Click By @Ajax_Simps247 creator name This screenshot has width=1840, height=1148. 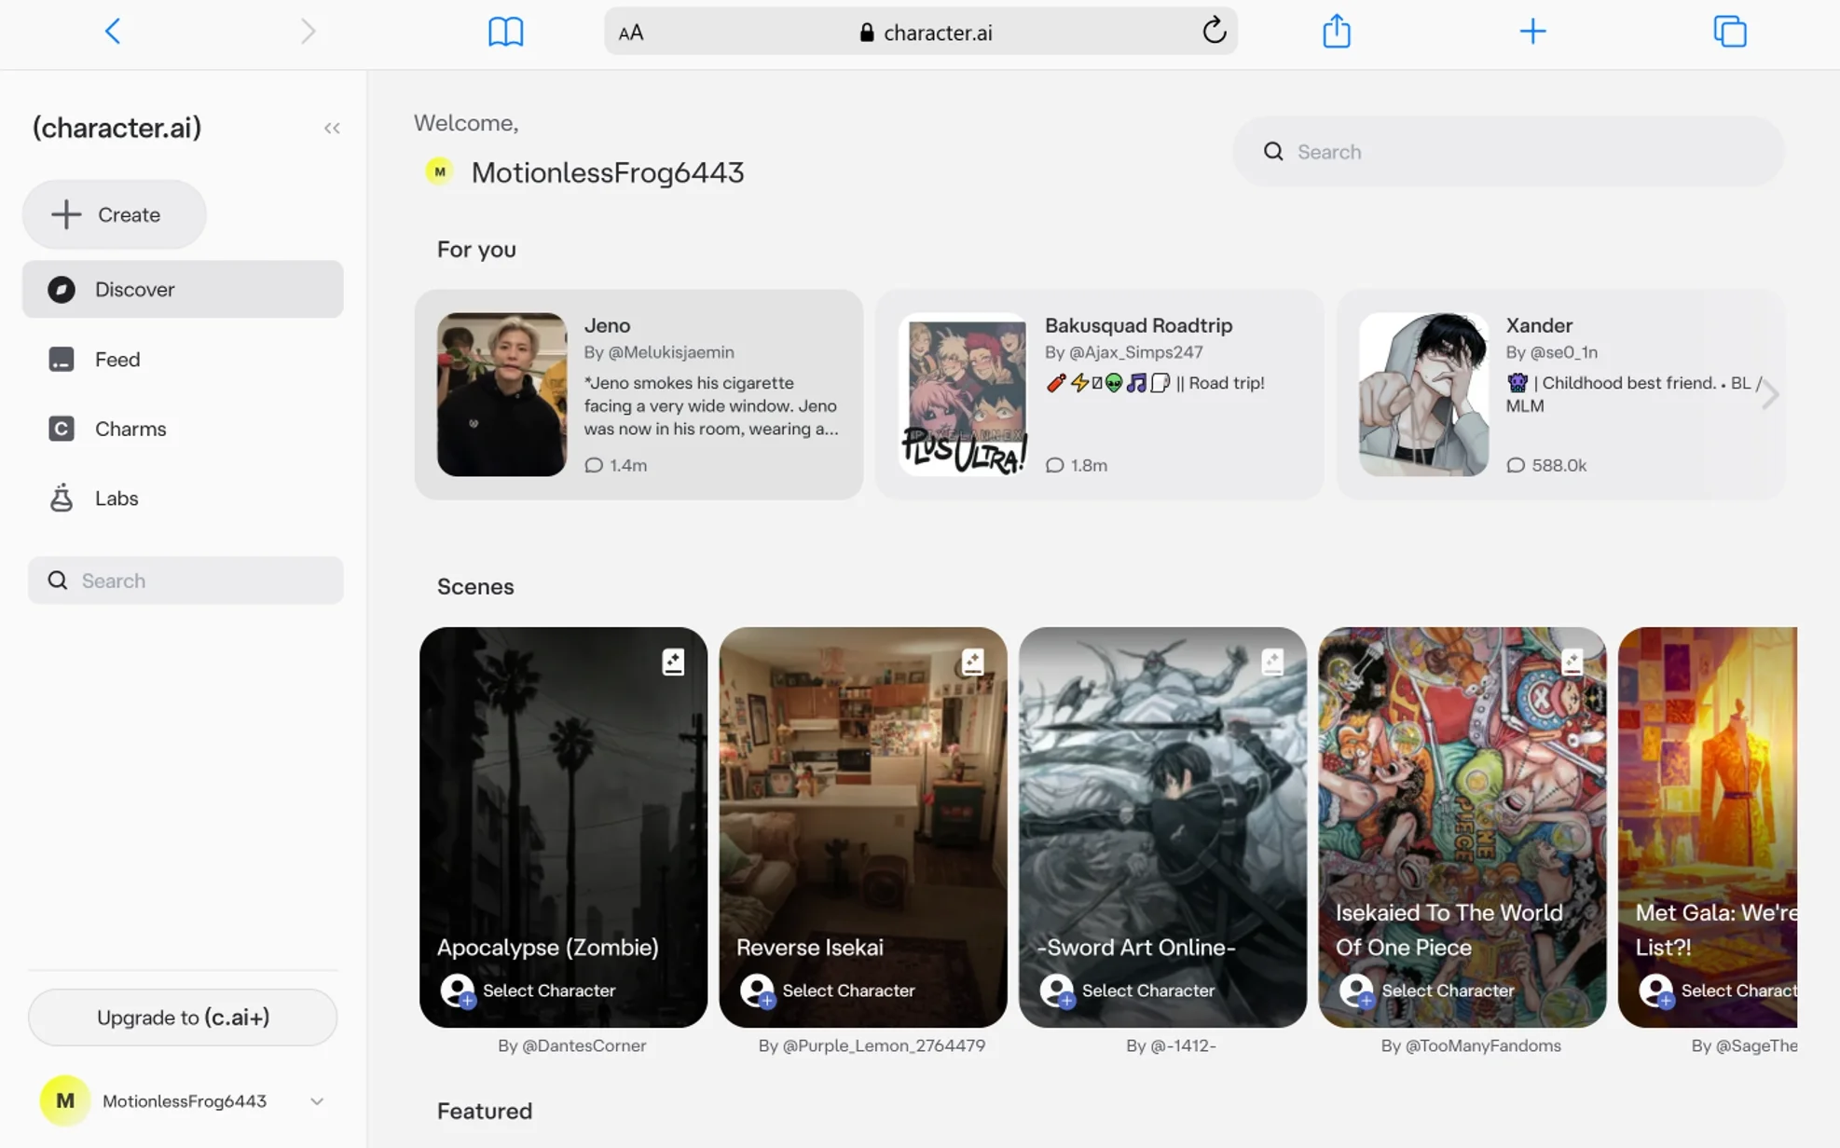(x=1123, y=352)
